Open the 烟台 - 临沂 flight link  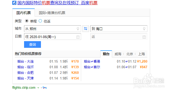pyautogui.click(x=26, y=67)
